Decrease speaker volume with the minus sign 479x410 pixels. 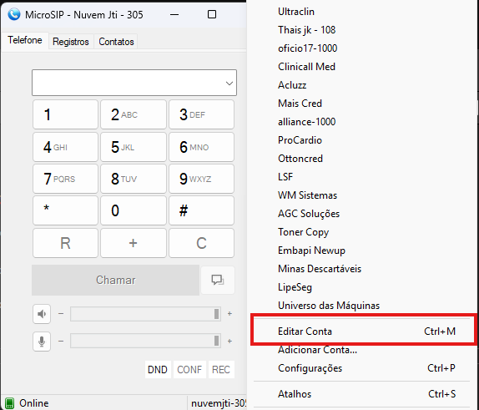click(x=61, y=314)
